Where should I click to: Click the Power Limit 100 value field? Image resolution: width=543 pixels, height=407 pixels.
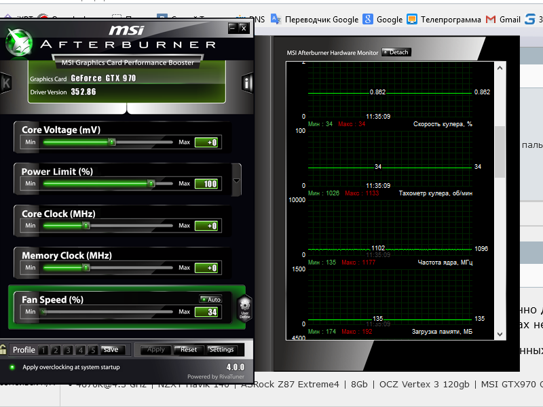206,184
